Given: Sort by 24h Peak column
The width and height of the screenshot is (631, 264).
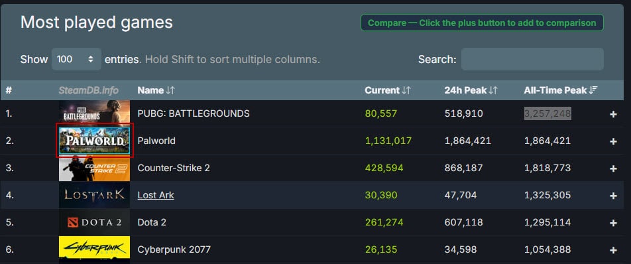Looking at the screenshot, I should [x=471, y=91].
